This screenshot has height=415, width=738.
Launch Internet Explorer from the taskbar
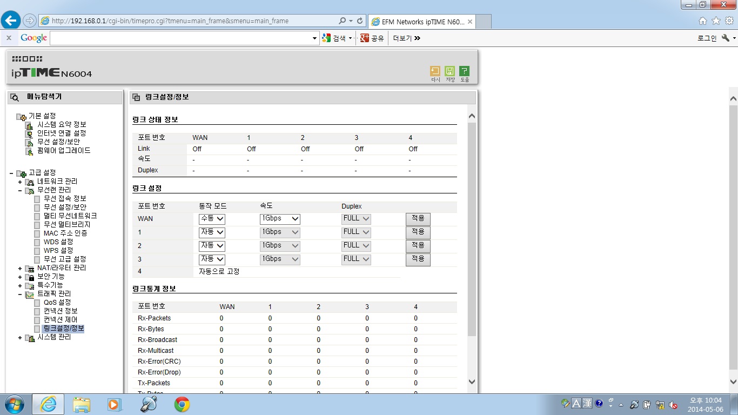48,404
